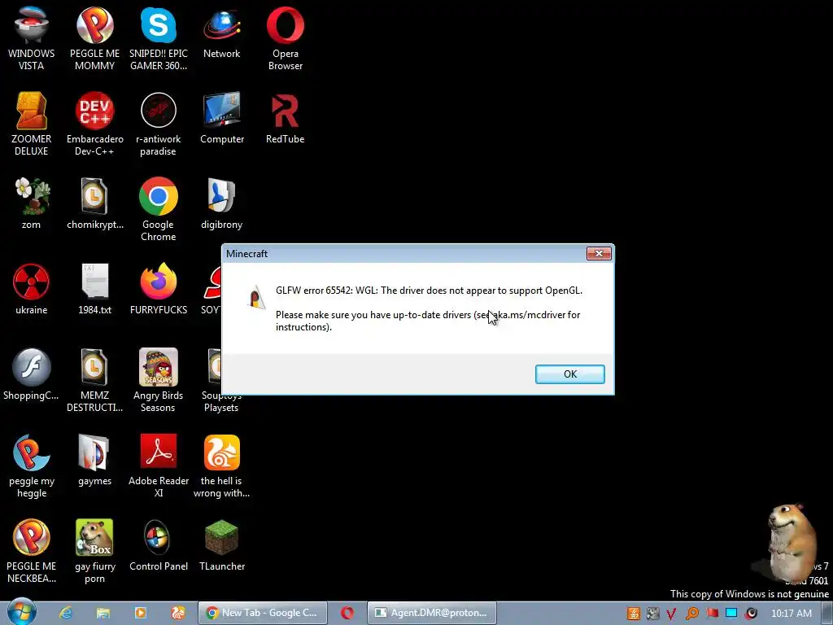Select the Embarcadero Dev-C++ icon

click(x=94, y=124)
